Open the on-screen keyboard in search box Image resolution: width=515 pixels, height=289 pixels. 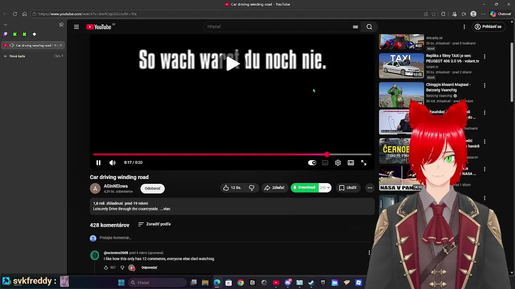pyautogui.click(x=355, y=27)
